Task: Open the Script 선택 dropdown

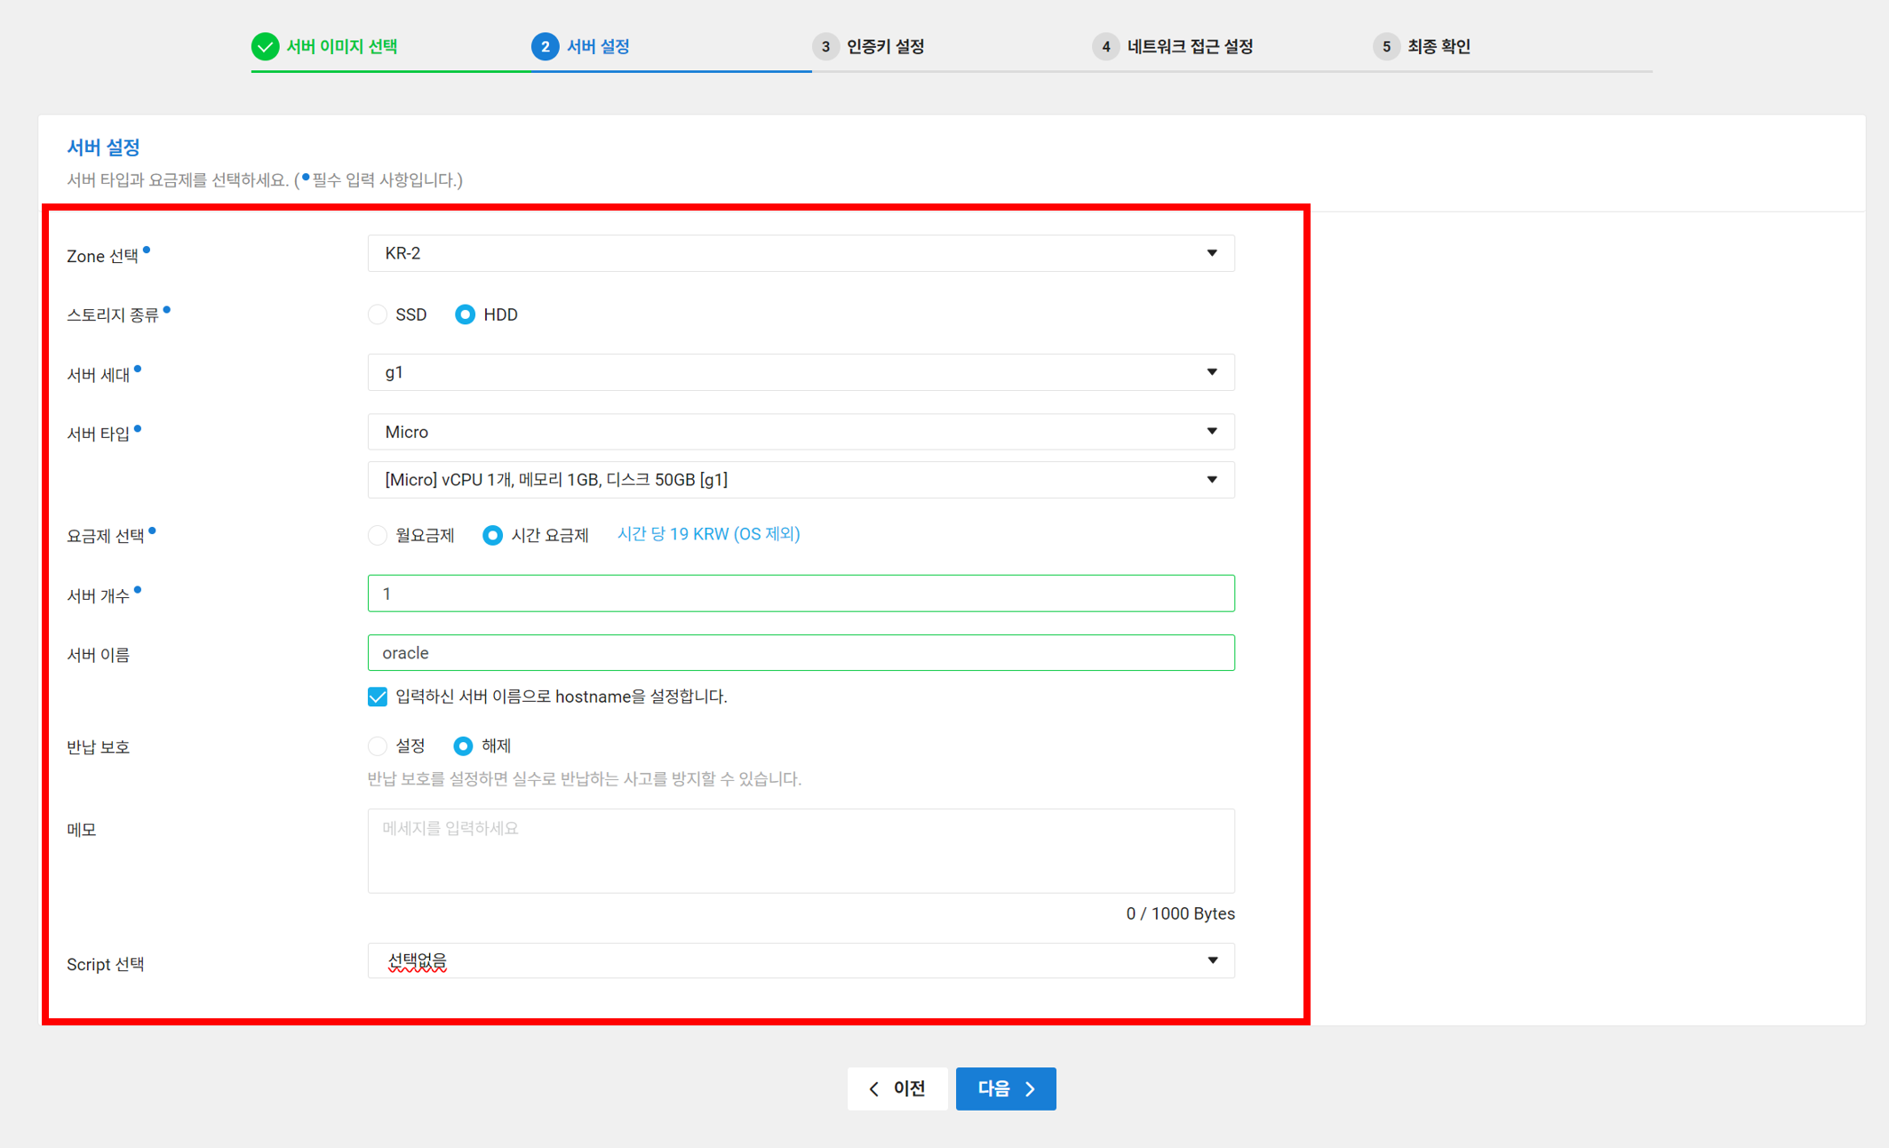Action: [x=800, y=961]
